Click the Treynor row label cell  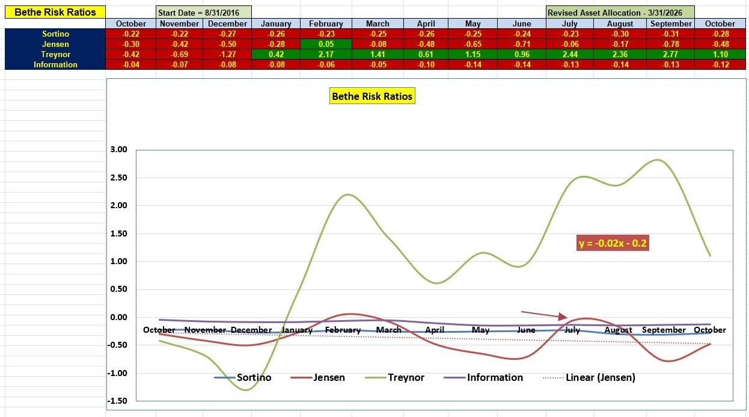(55, 54)
